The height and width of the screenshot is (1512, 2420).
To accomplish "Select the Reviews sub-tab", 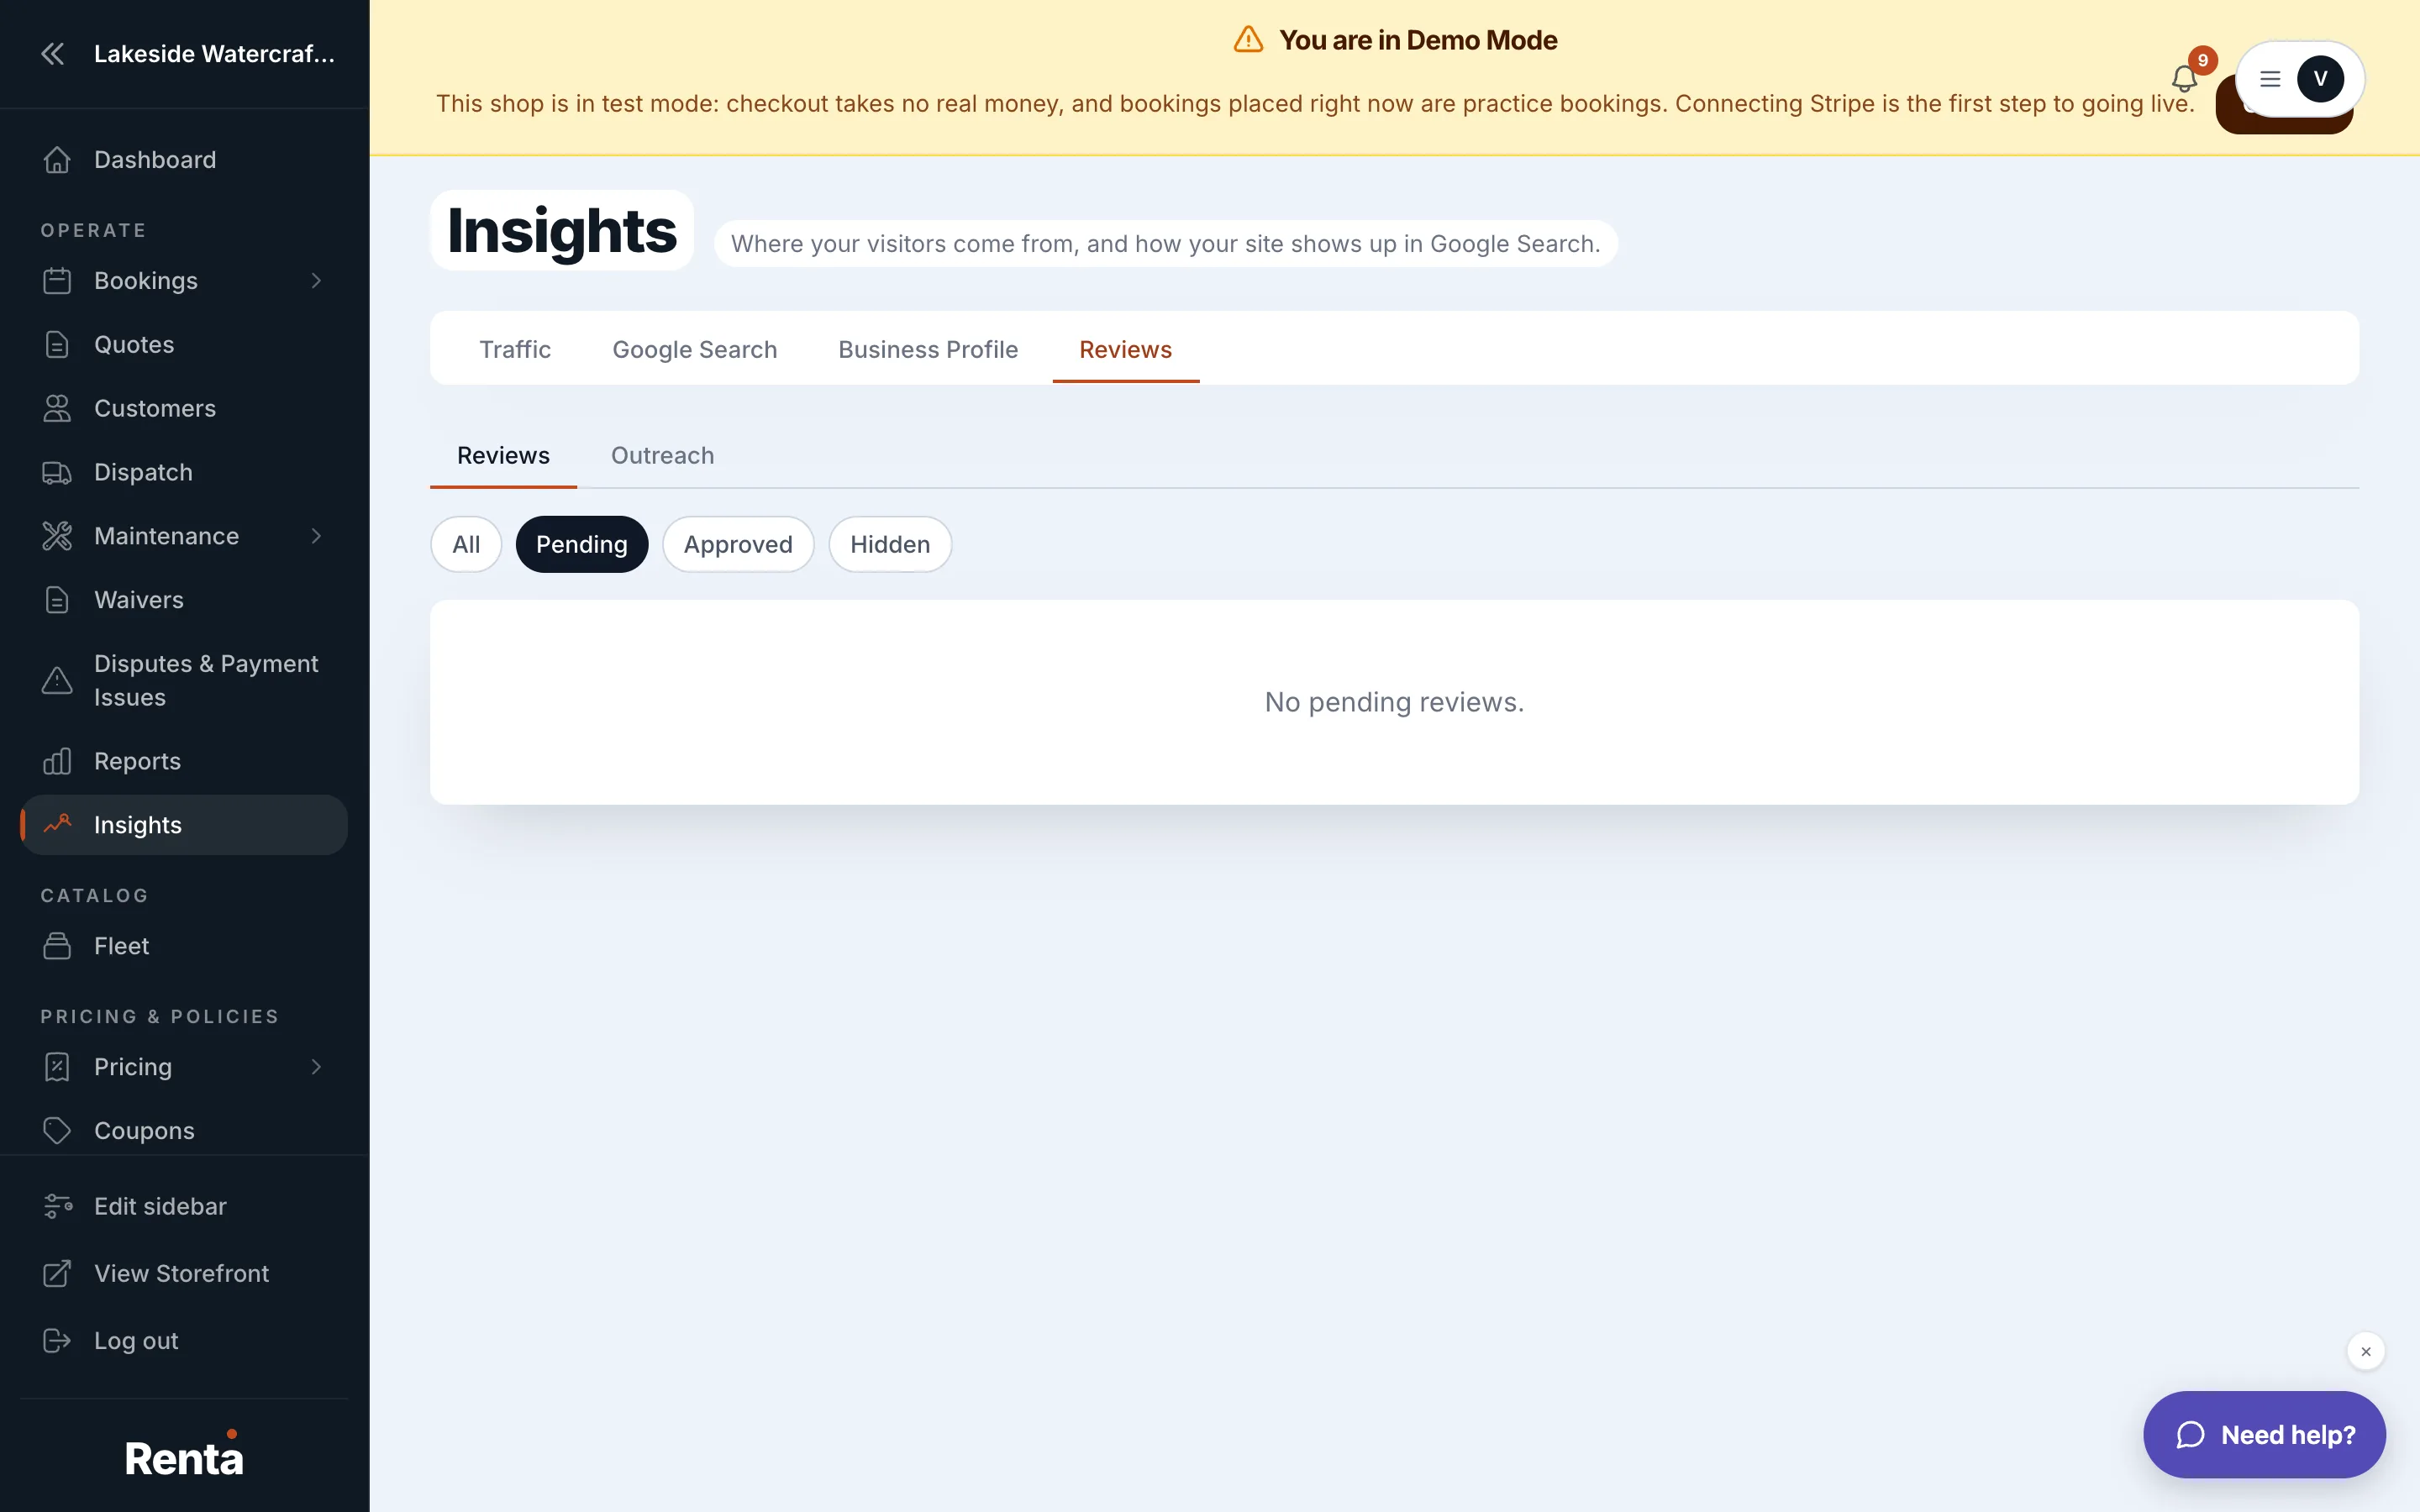I will (x=503, y=455).
